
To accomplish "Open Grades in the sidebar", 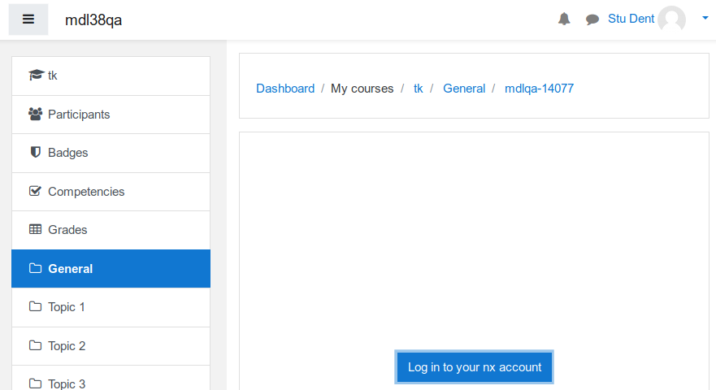I will tap(111, 230).
